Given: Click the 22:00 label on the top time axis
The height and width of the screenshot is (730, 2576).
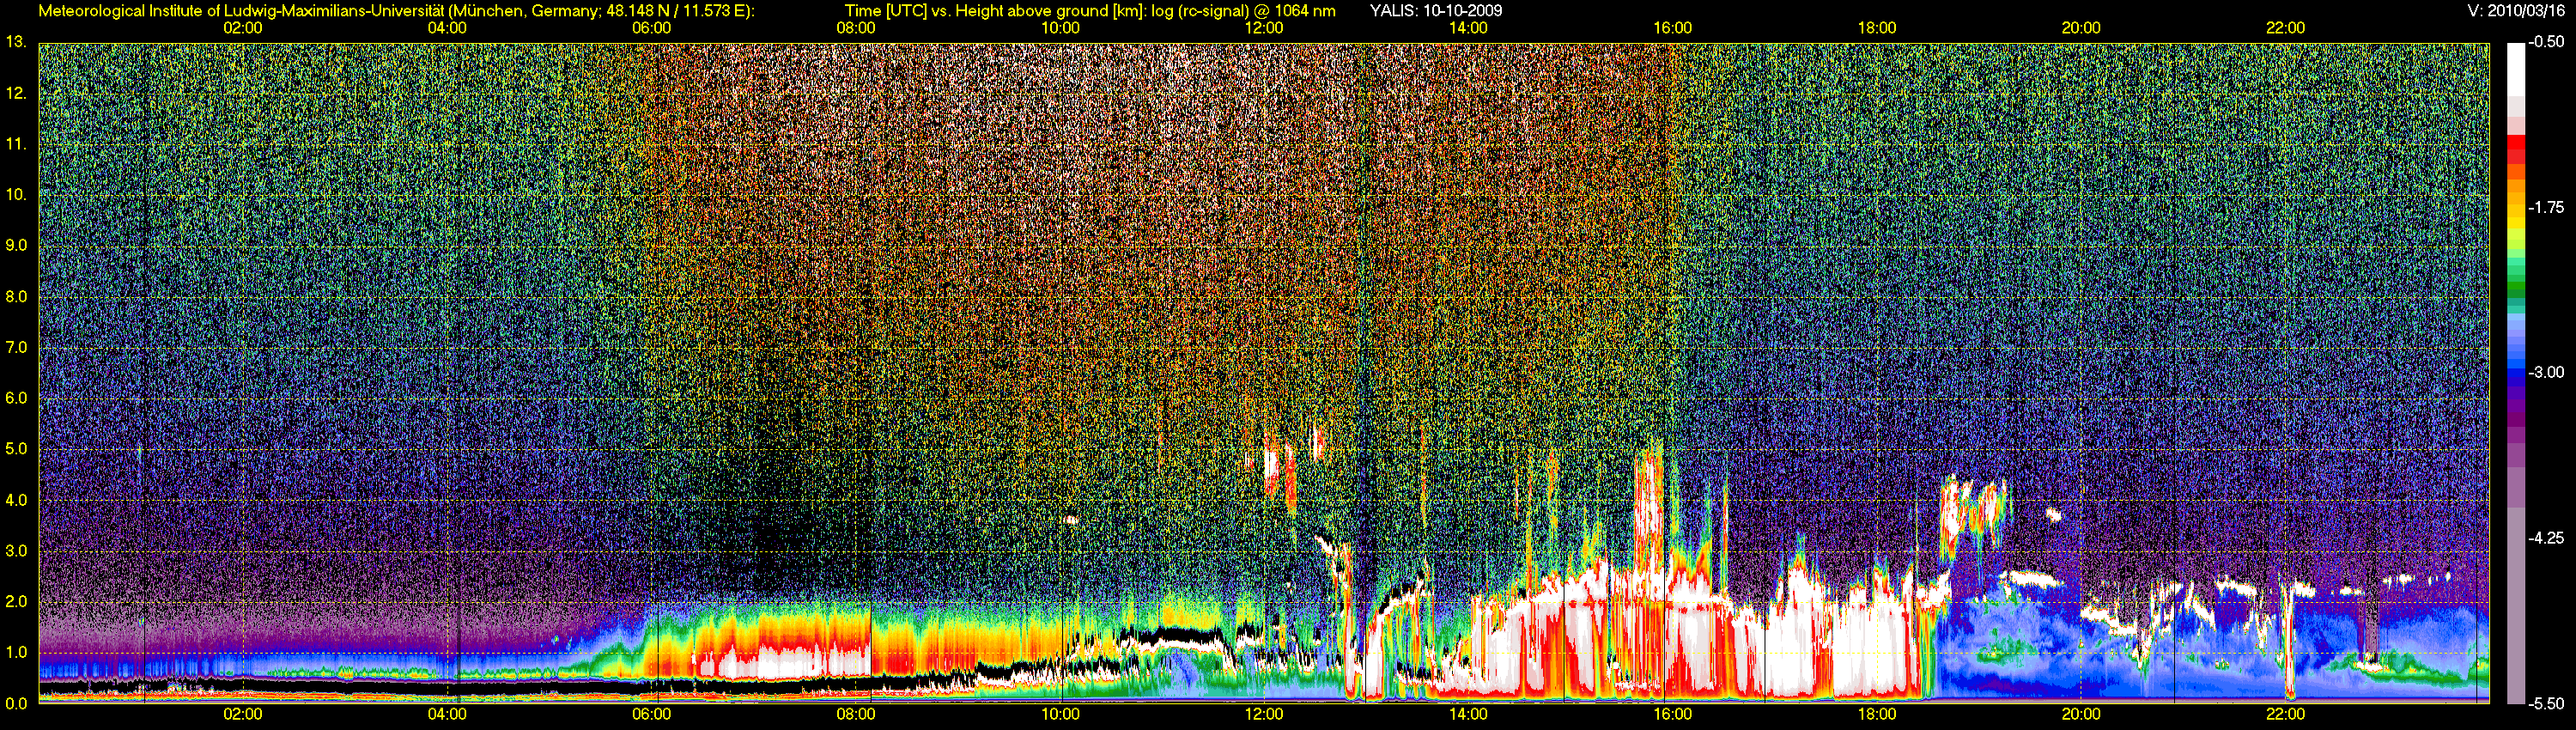Looking at the screenshot, I should pyautogui.click(x=2285, y=28).
